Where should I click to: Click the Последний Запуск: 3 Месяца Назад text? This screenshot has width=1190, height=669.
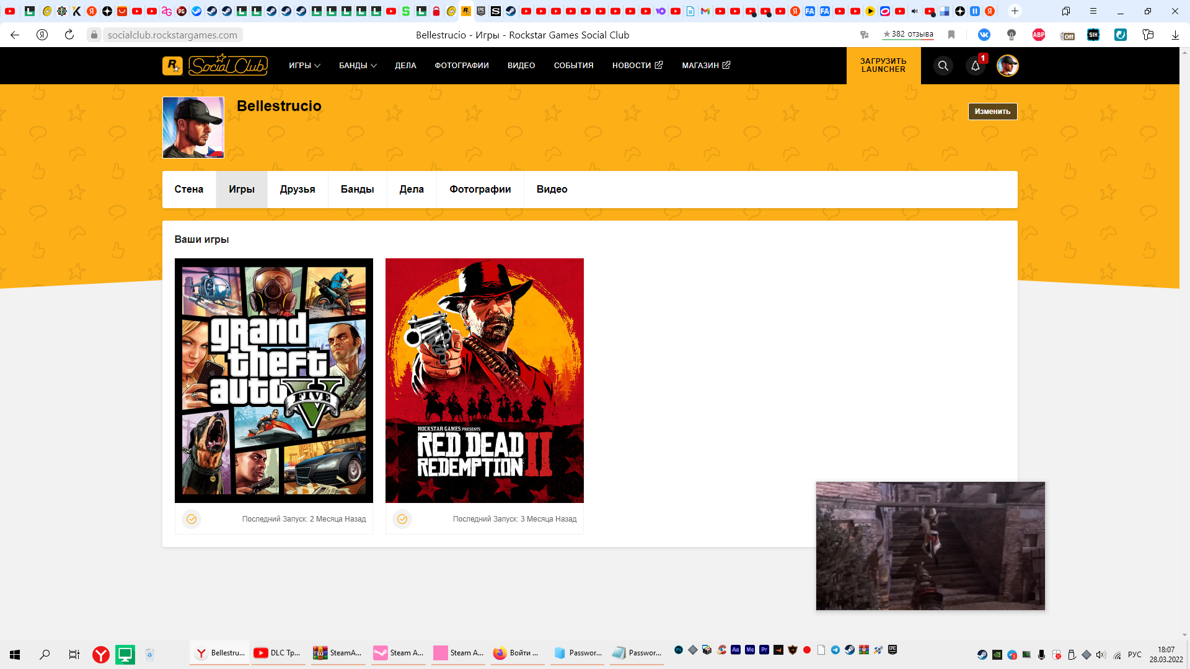[x=514, y=519]
